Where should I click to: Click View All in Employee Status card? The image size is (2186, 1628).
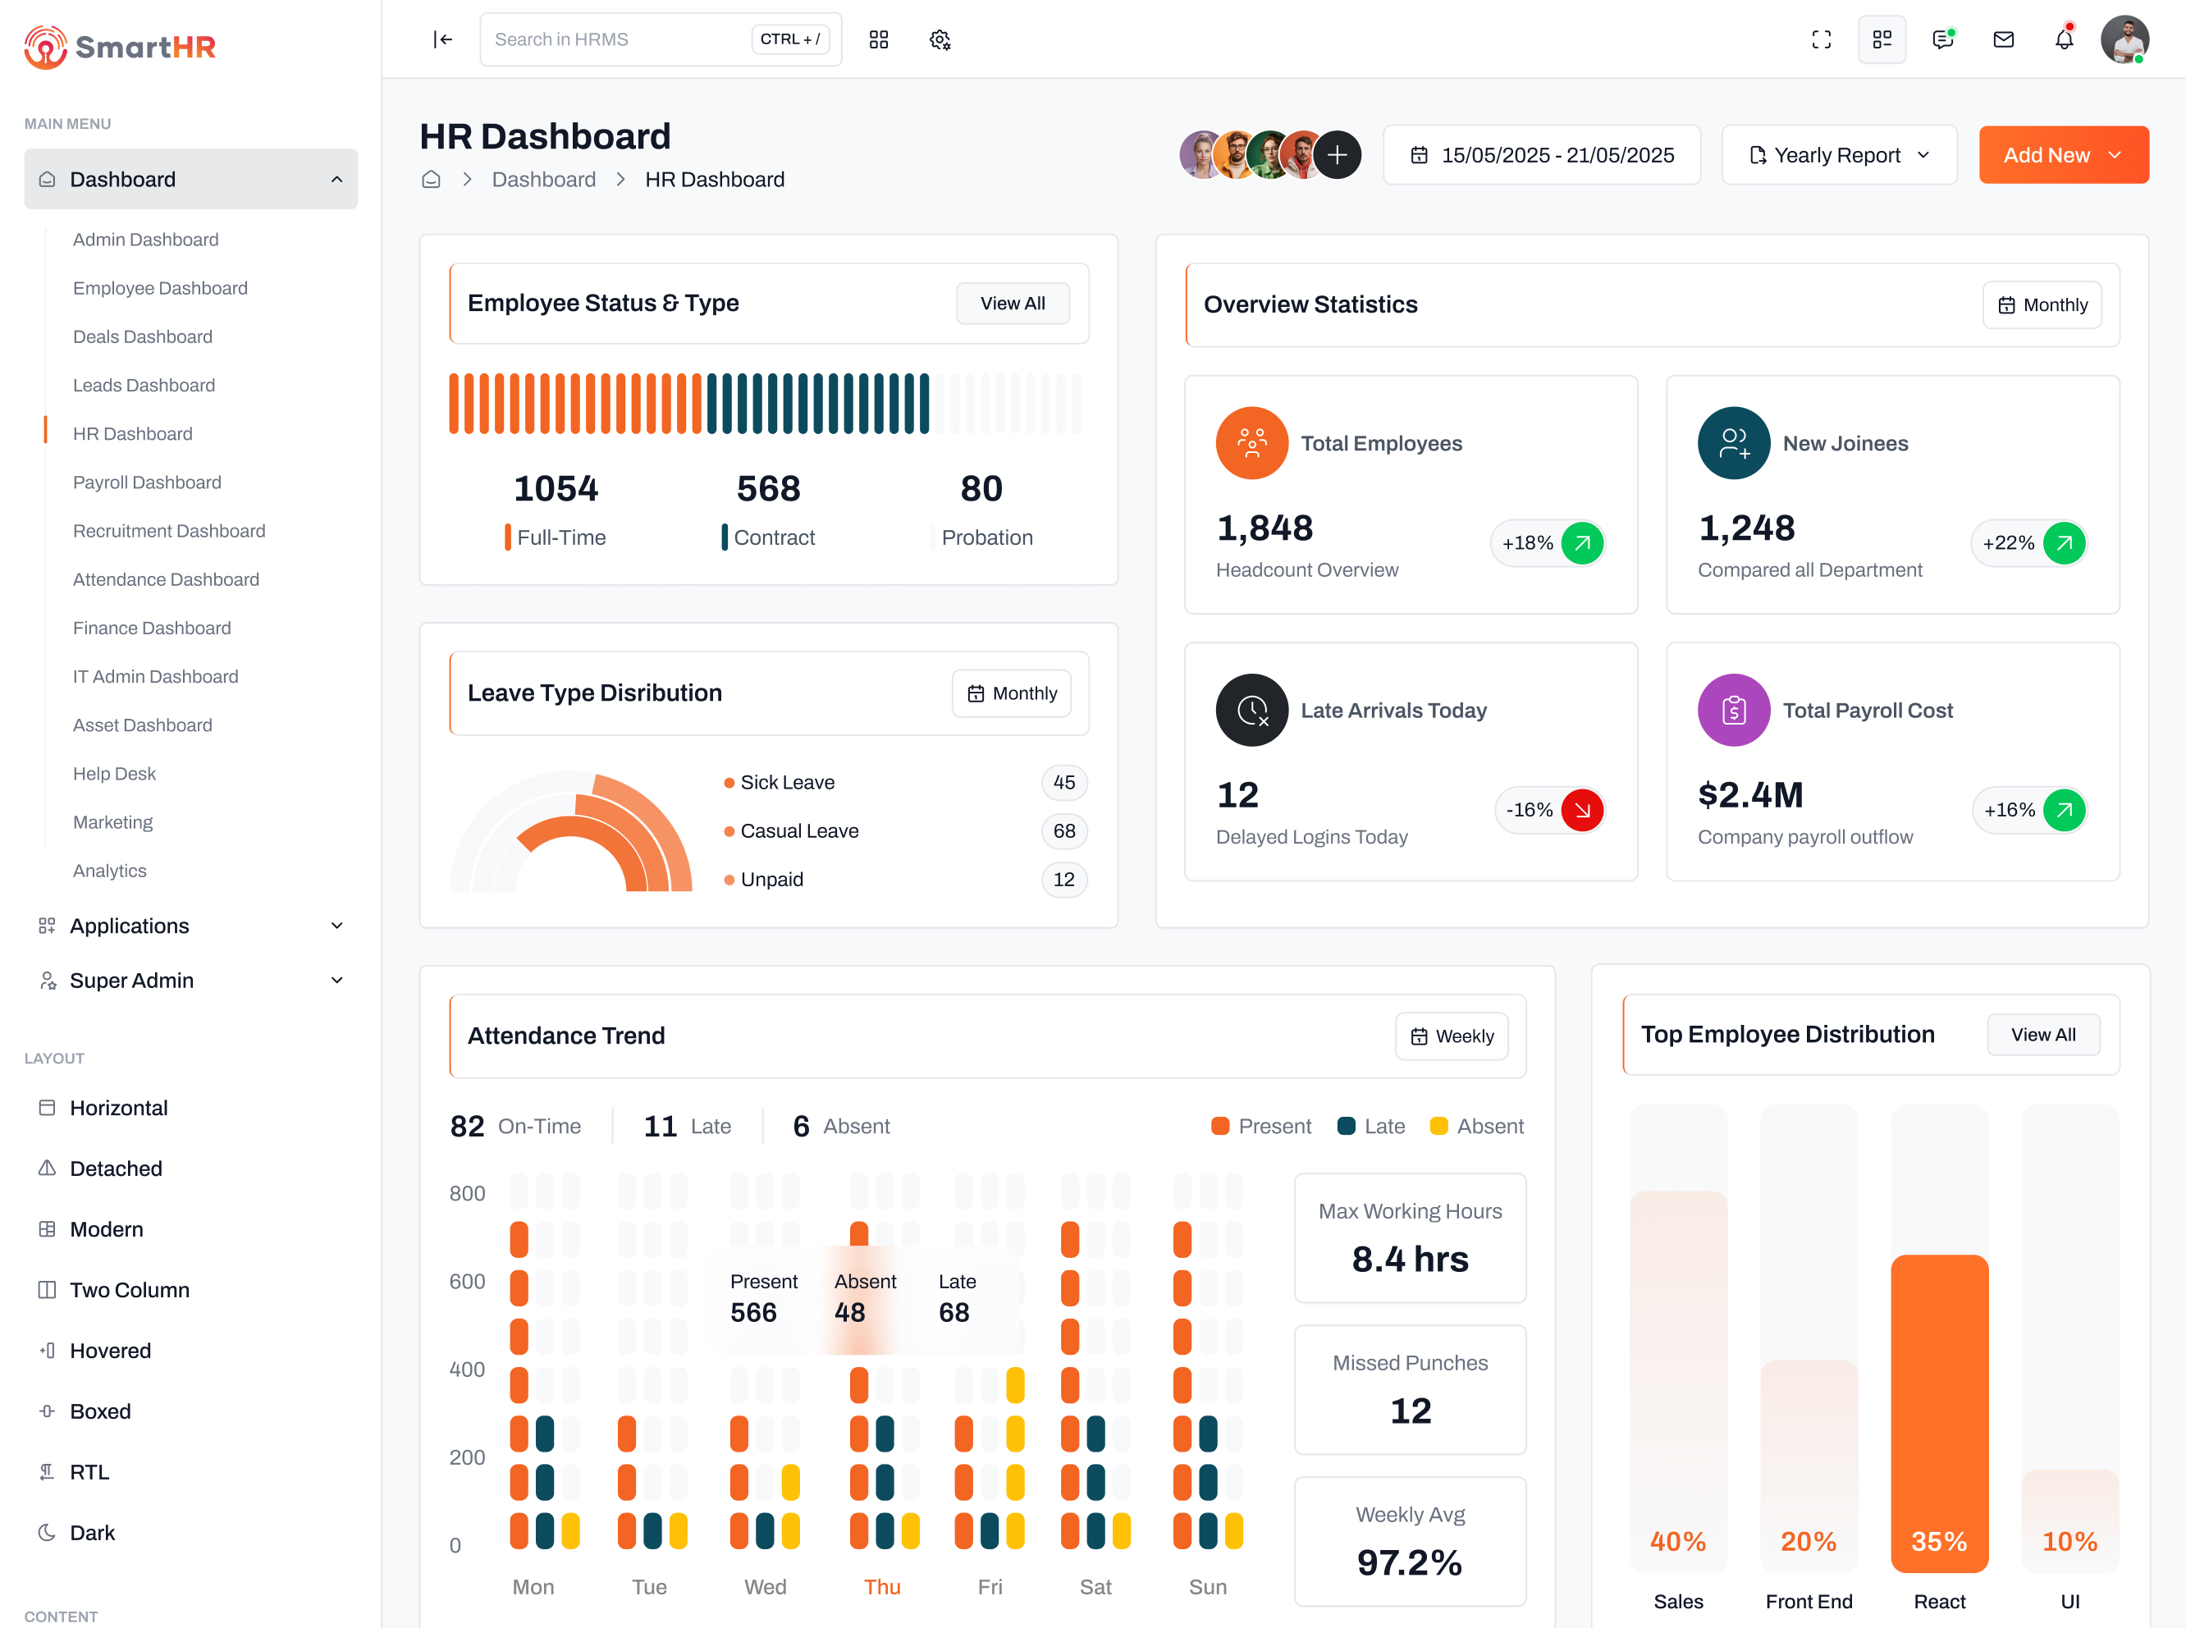tap(1013, 304)
